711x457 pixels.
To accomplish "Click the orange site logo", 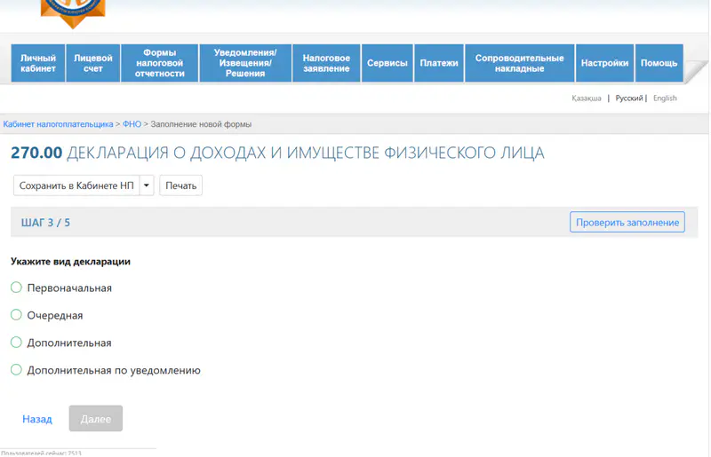I will 73,12.
